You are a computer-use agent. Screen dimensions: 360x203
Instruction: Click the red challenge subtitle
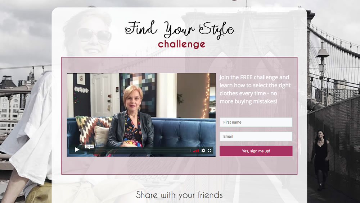(181, 44)
